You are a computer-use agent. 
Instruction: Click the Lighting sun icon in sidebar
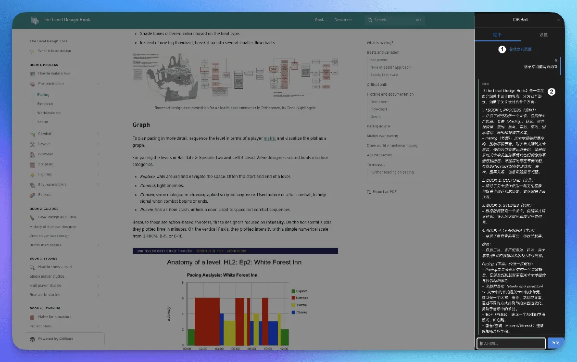[x=32, y=175]
